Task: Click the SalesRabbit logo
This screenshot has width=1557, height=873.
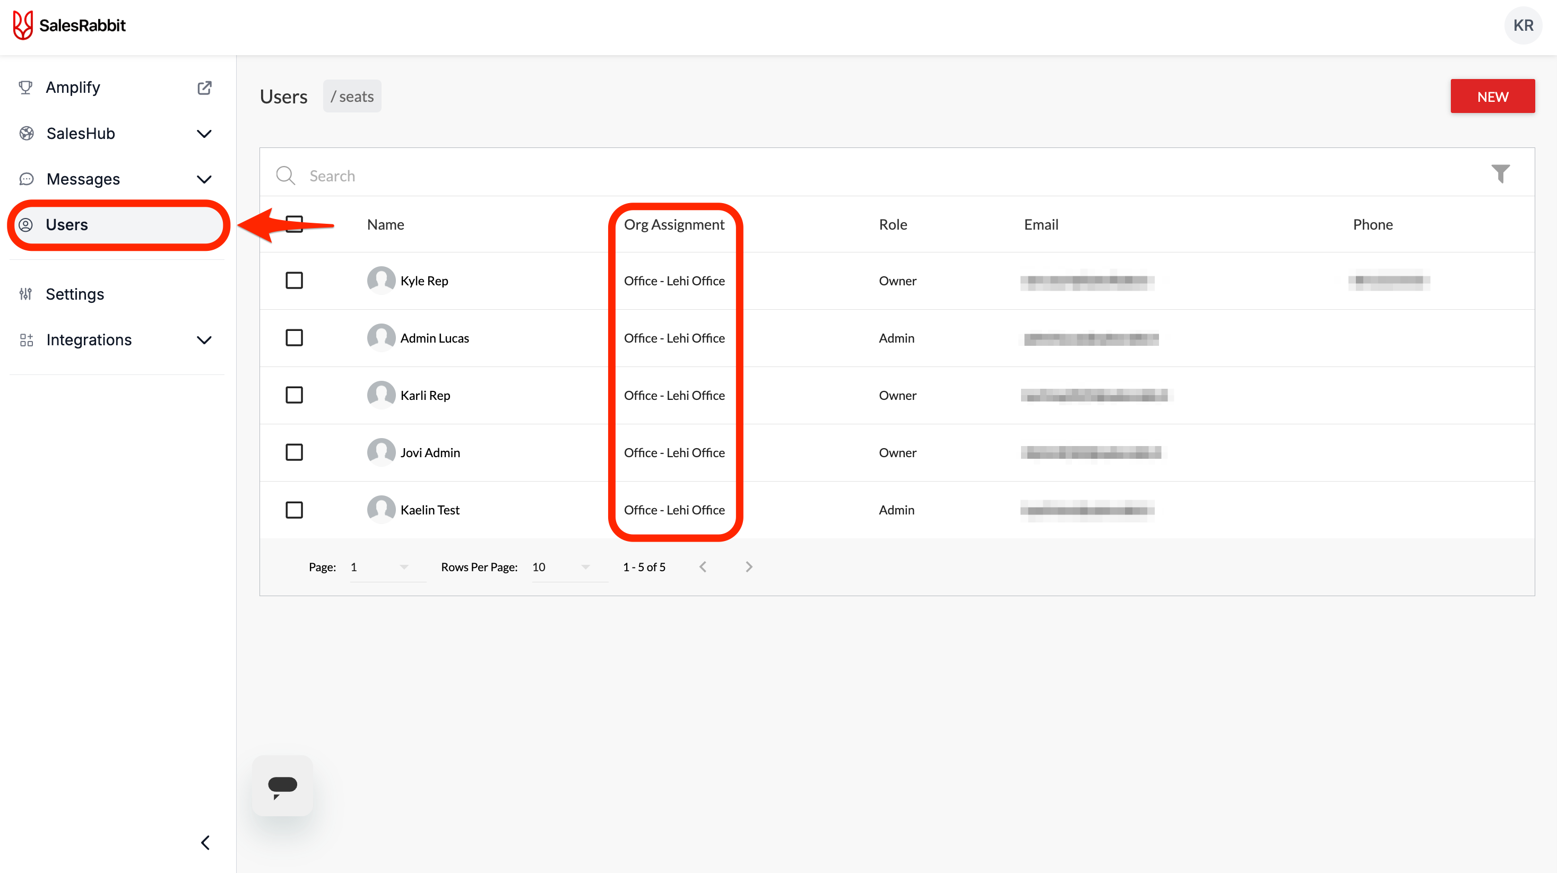Action: [x=70, y=25]
